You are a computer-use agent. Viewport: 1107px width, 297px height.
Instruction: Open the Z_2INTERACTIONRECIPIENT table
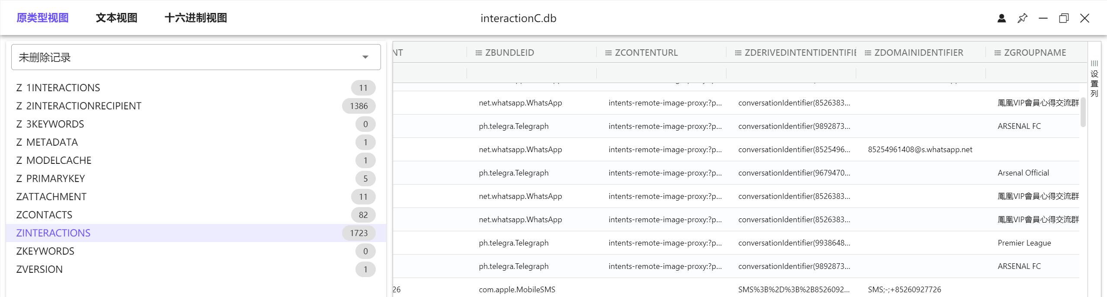(79, 106)
